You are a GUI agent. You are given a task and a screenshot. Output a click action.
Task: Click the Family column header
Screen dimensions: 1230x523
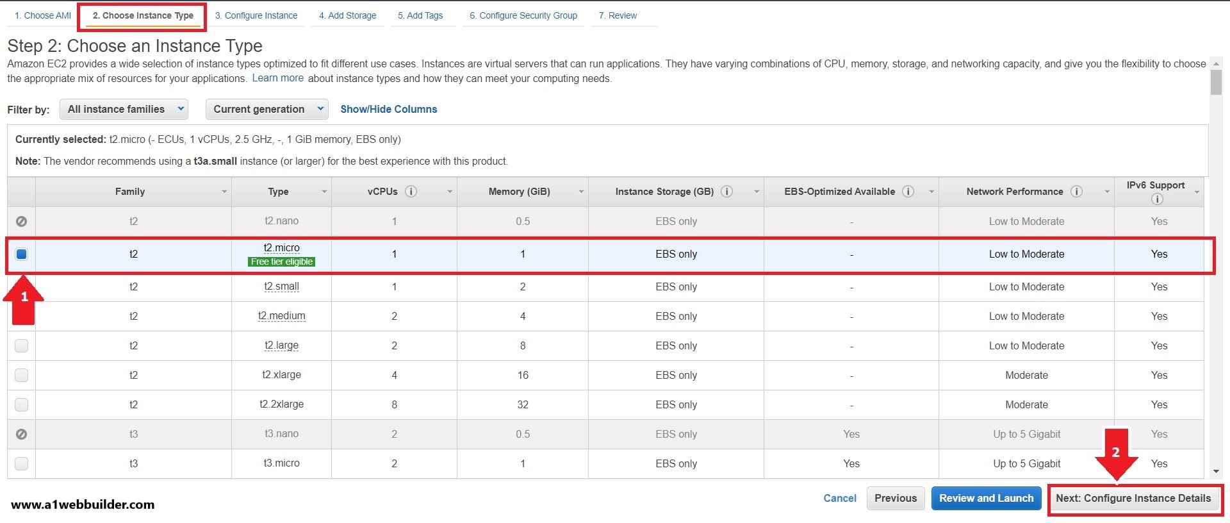133,192
